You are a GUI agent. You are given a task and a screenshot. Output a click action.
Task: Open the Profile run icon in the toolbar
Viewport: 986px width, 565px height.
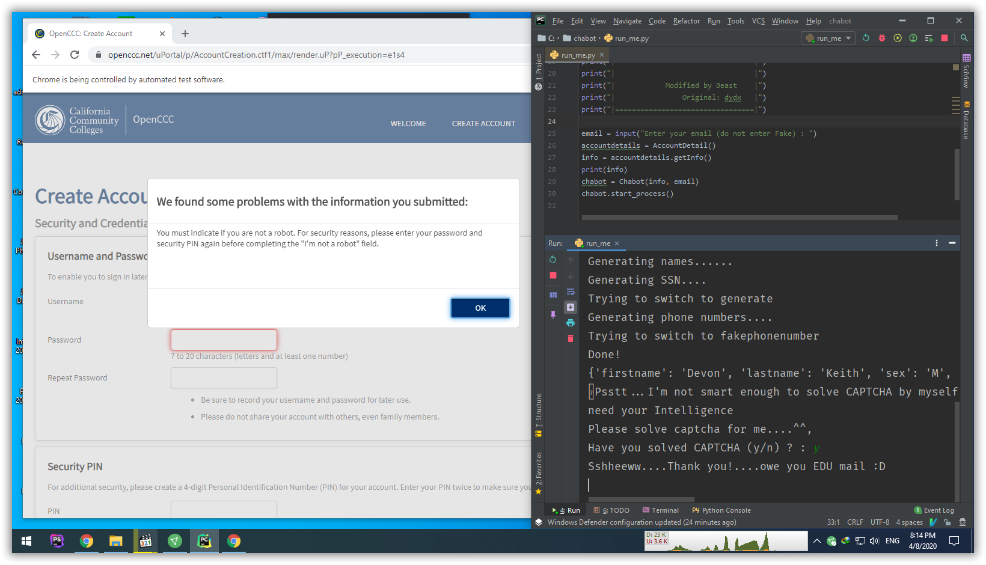pyautogui.click(x=913, y=38)
